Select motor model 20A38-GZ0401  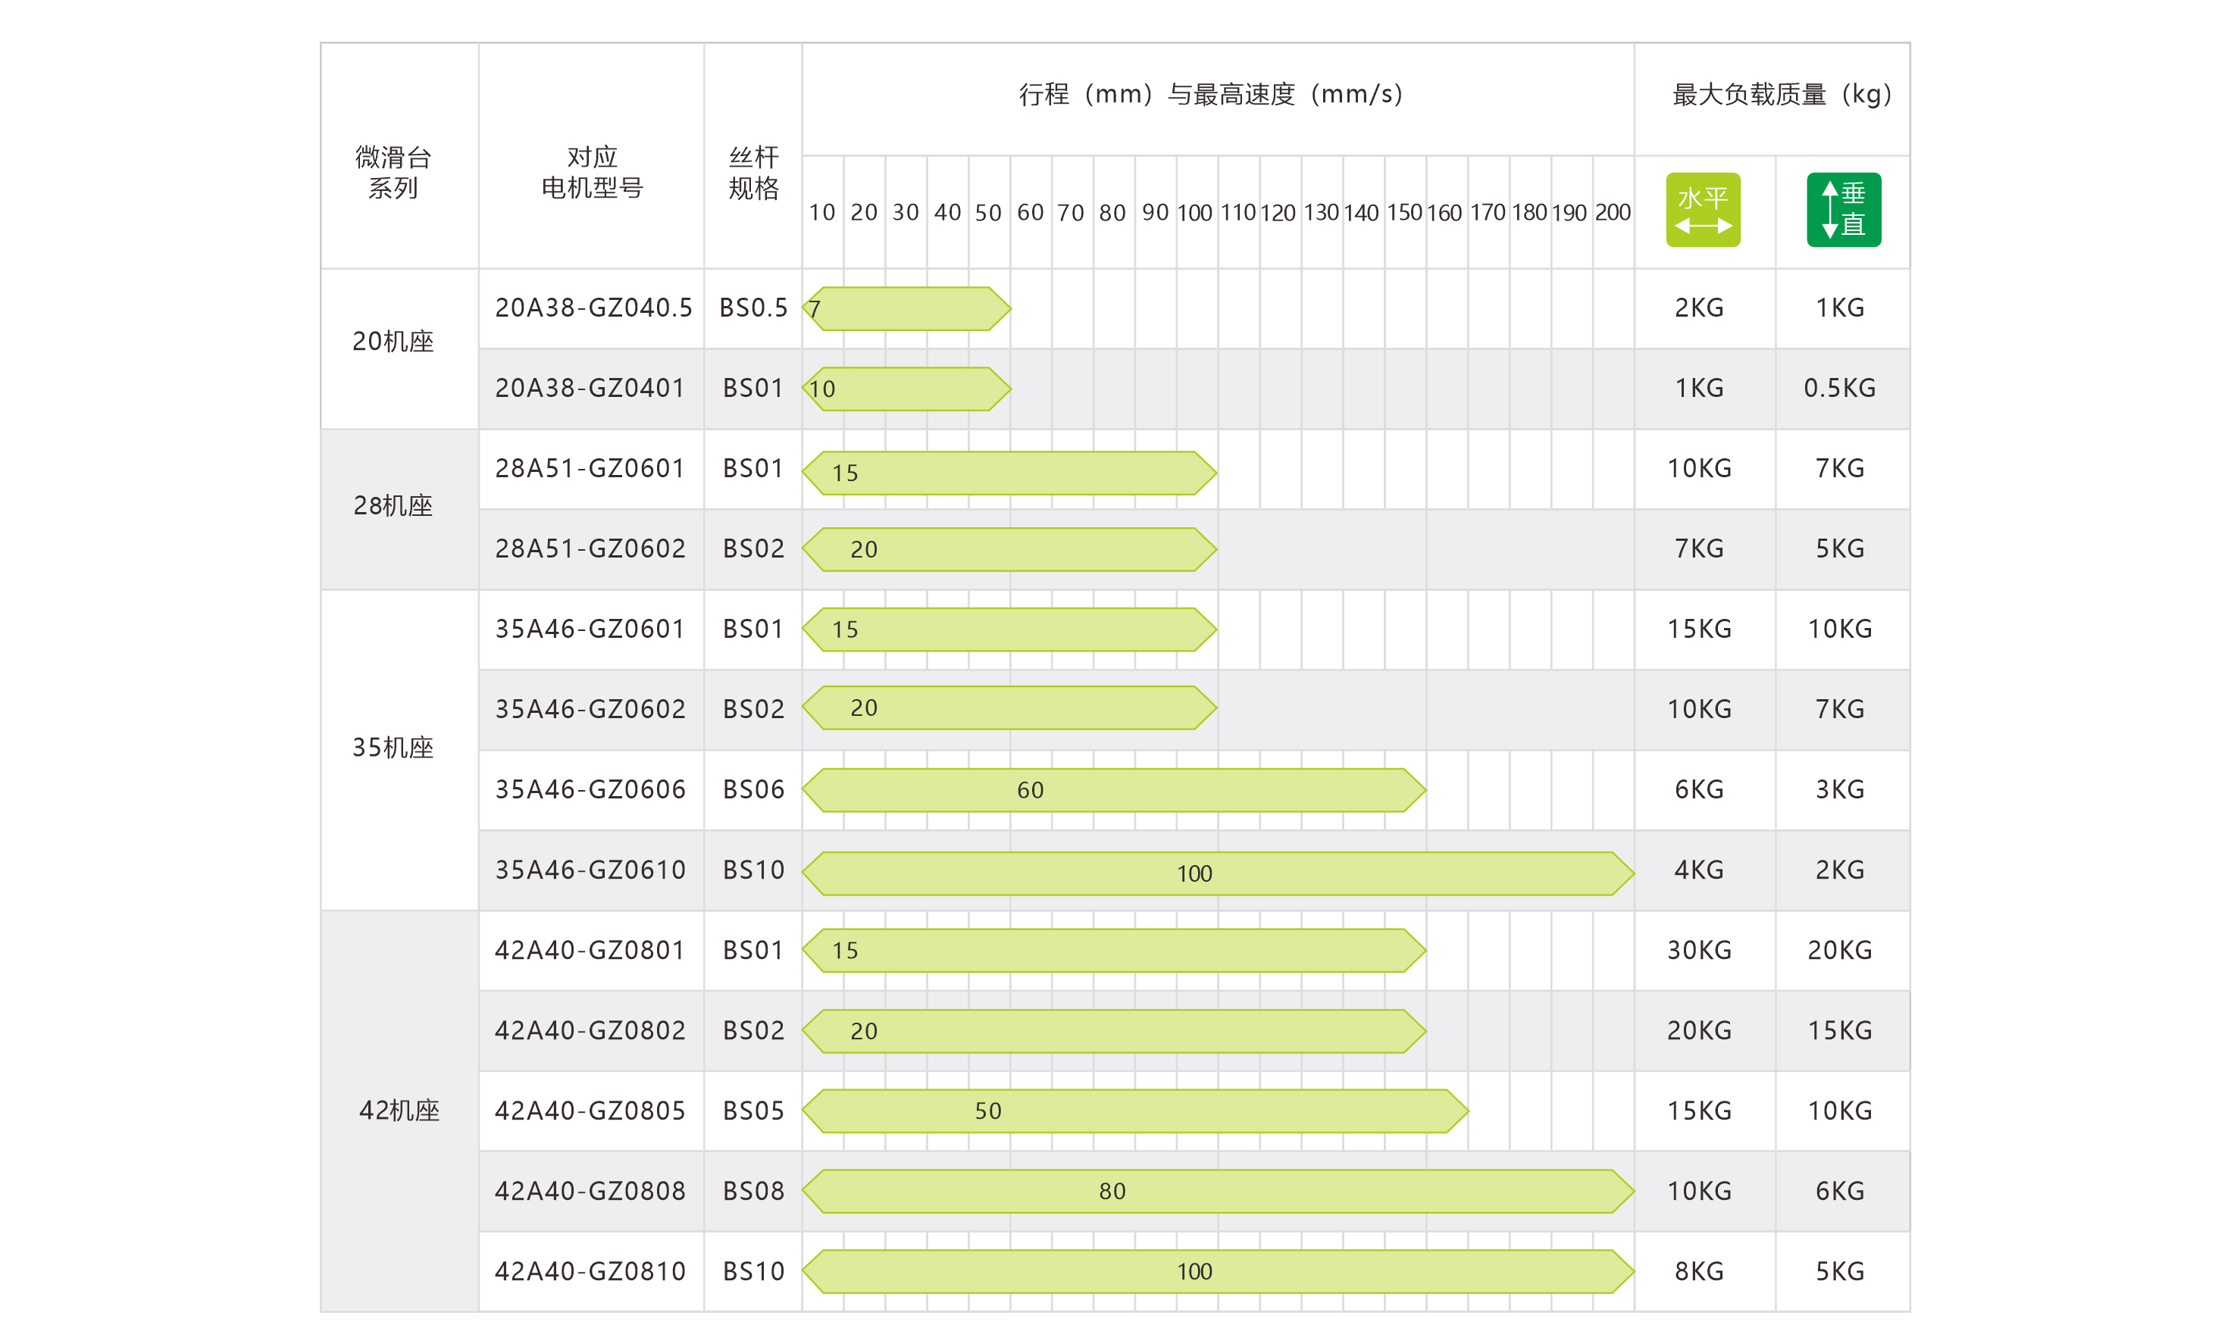tap(590, 389)
